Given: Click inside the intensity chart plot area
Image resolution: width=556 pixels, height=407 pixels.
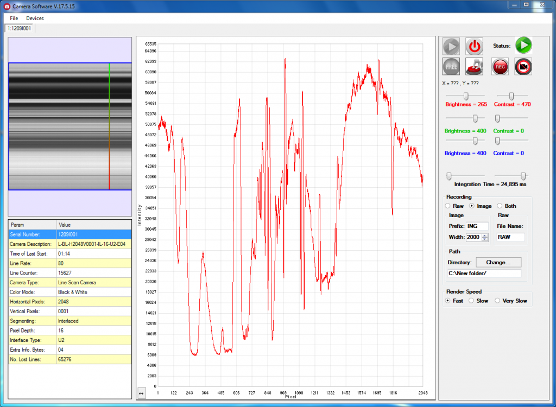Looking at the screenshot, I should pos(290,215).
